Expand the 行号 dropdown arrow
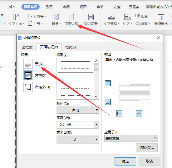 (42, 23)
